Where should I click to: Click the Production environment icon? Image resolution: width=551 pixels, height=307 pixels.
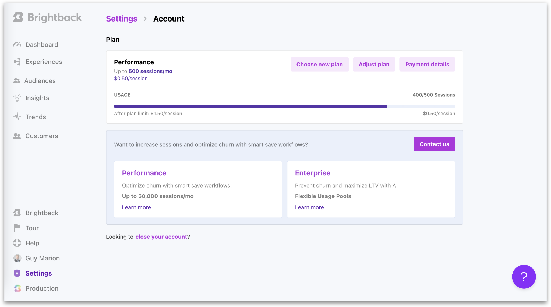(x=17, y=288)
